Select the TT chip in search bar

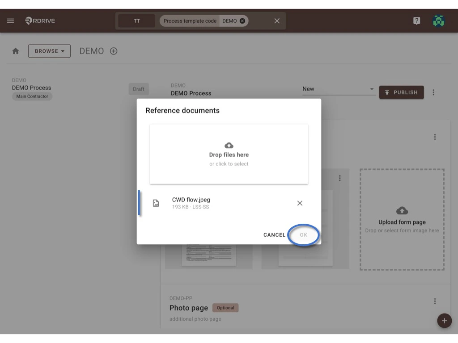[x=137, y=21]
